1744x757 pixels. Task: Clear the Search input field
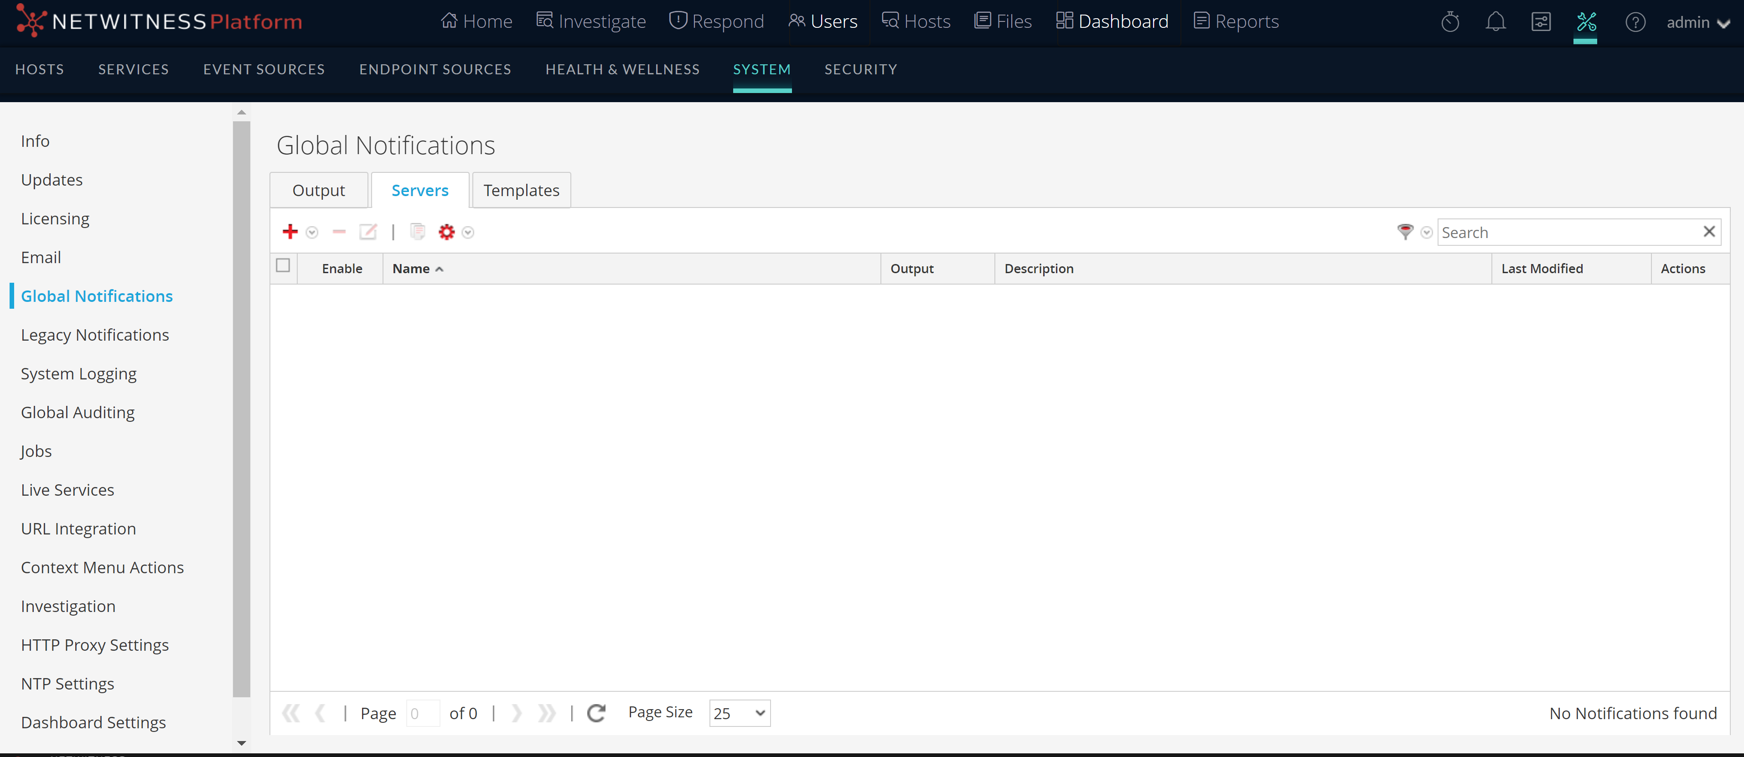pyautogui.click(x=1712, y=232)
